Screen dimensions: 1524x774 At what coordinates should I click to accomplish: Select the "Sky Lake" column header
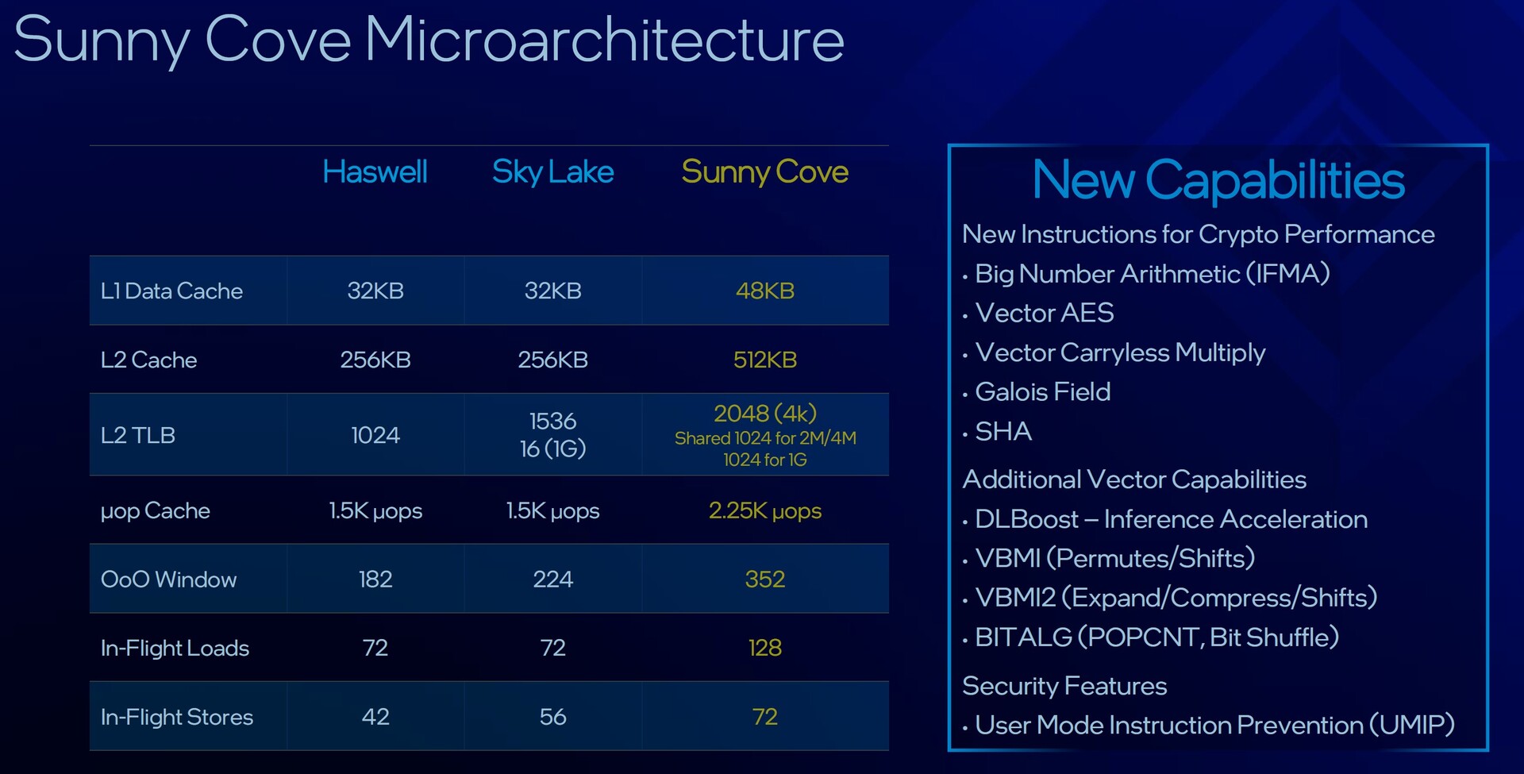point(552,172)
